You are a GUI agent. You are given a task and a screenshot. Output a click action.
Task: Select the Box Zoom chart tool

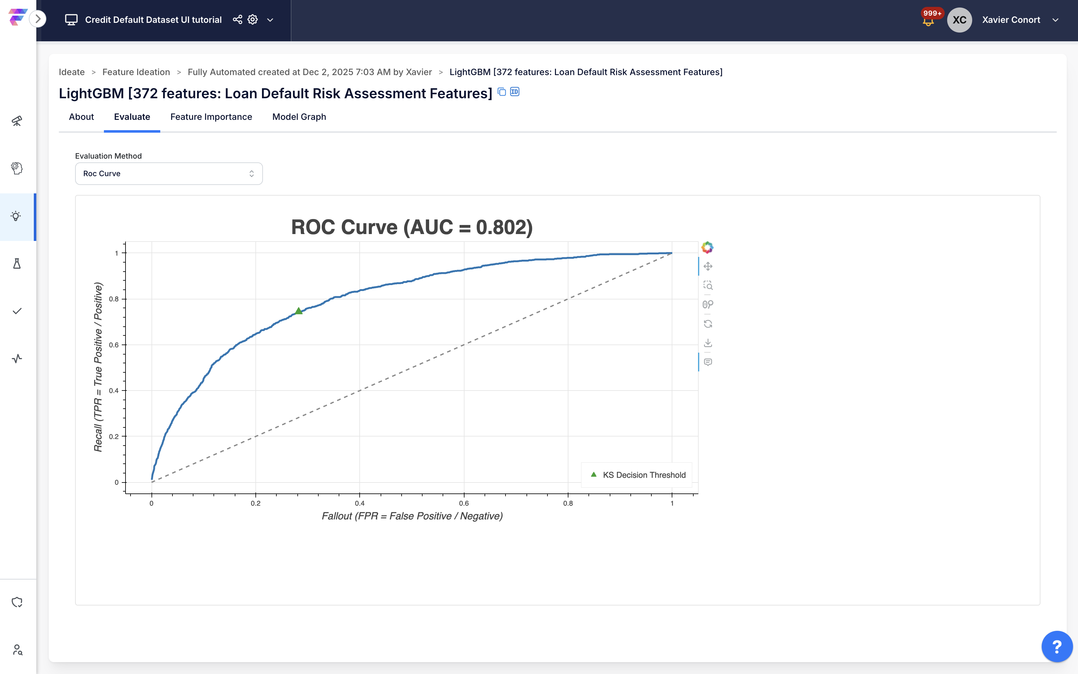[707, 285]
